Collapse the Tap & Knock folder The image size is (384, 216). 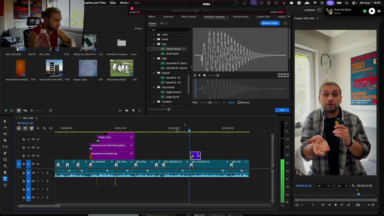click(154, 87)
